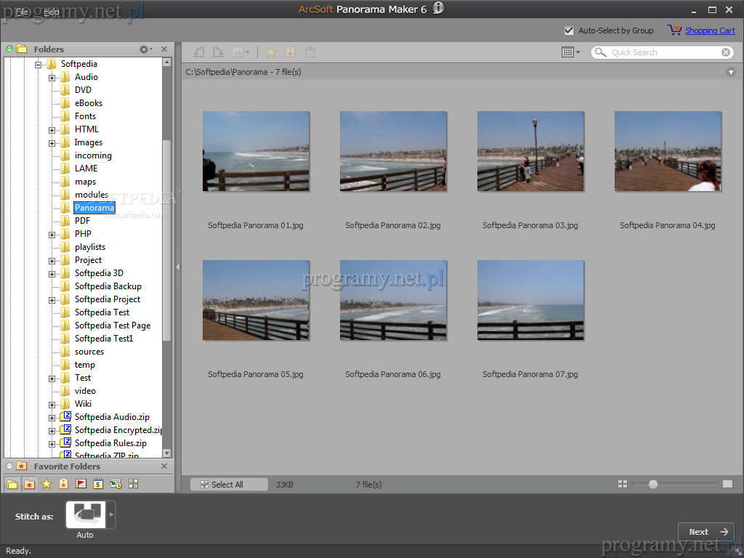Expand the Audio folder in tree
The image size is (744, 558).
coord(52,77)
